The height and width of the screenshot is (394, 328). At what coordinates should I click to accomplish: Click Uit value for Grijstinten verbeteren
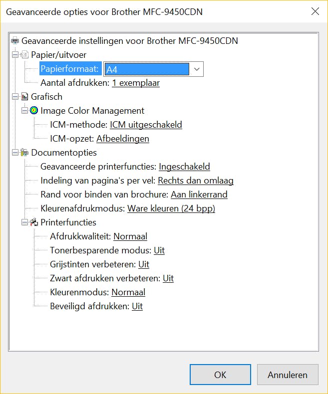point(144,264)
